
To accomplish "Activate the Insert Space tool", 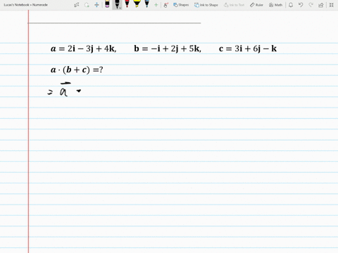I will (96, 5).
